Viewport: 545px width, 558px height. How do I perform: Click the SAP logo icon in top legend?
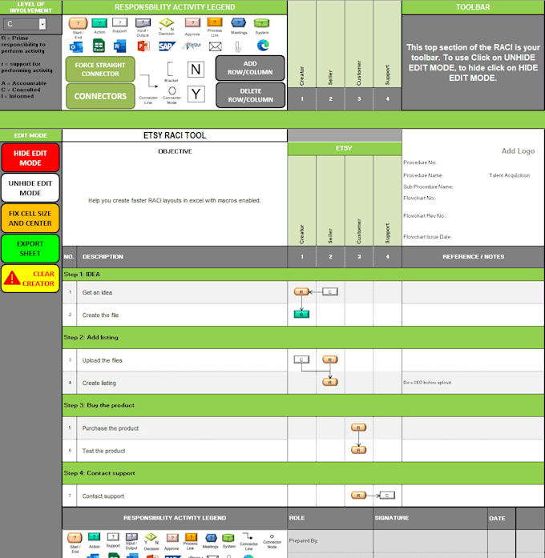(x=167, y=46)
